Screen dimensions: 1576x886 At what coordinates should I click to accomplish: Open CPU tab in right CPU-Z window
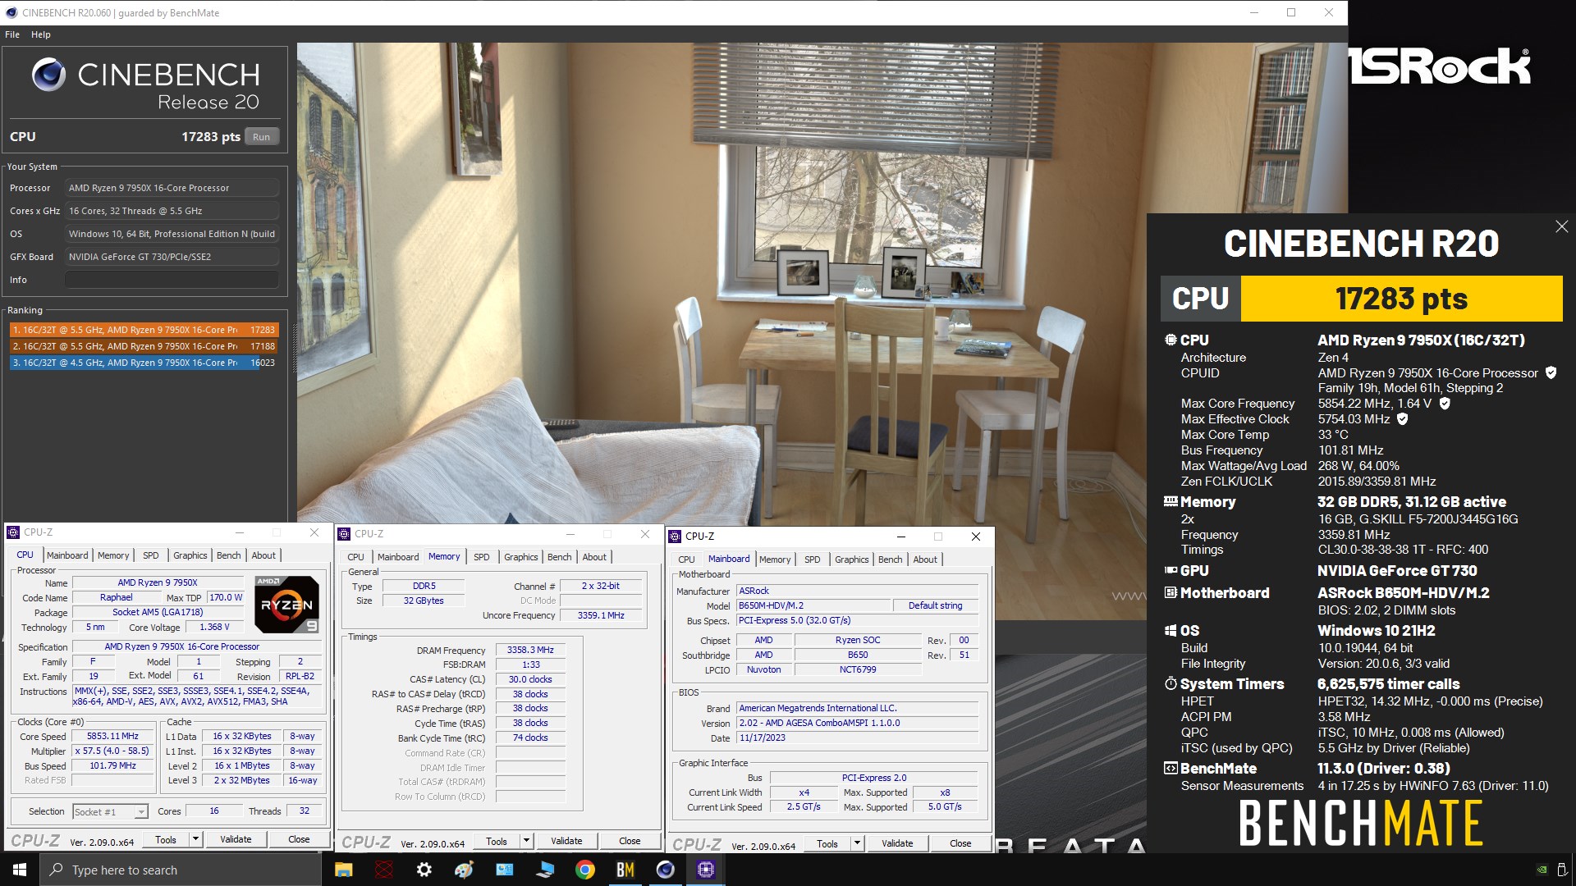coord(686,559)
